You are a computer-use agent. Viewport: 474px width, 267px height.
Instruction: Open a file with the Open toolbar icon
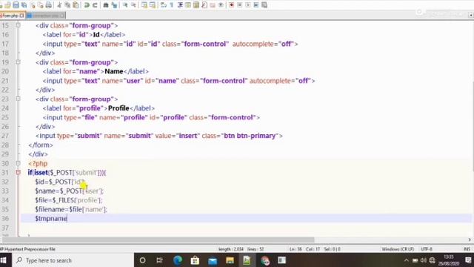pyautogui.click(x=7, y=5)
